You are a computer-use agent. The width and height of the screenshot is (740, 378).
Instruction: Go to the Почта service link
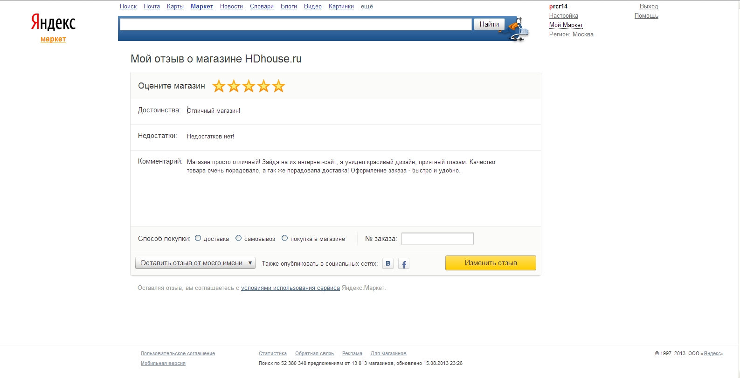coord(152,7)
